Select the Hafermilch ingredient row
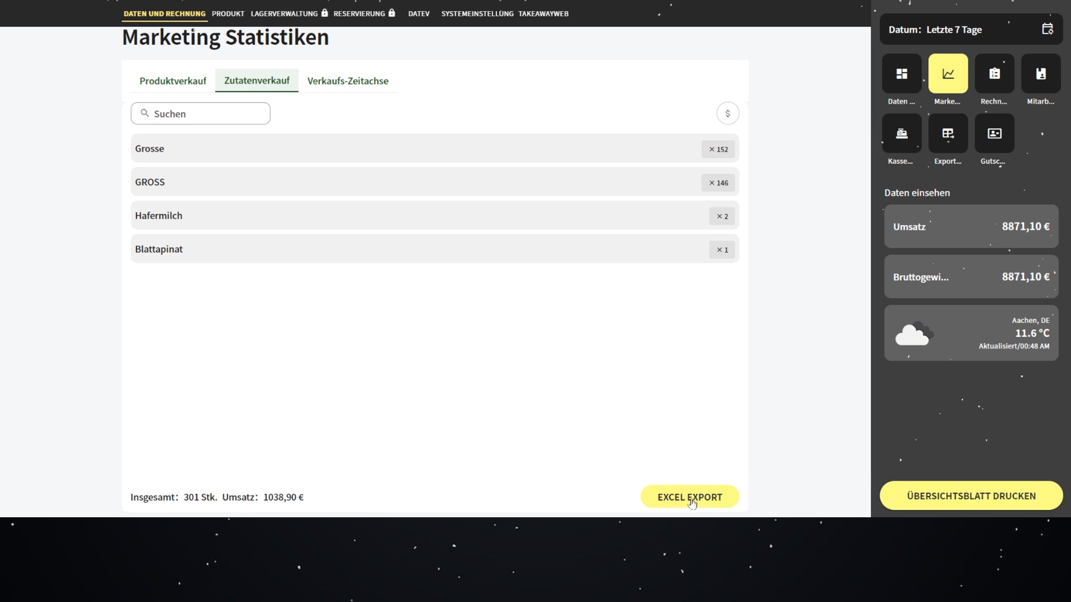This screenshot has height=602, width=1071. click(435, 216)
